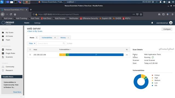The image size is (175, 98).
Task: Select all hosts with header checkbox
Action: tap(30, 50)
